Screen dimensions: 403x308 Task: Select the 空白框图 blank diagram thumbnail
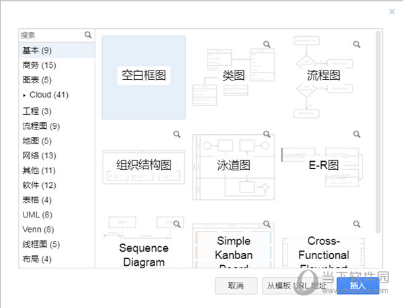pos(144,77)
